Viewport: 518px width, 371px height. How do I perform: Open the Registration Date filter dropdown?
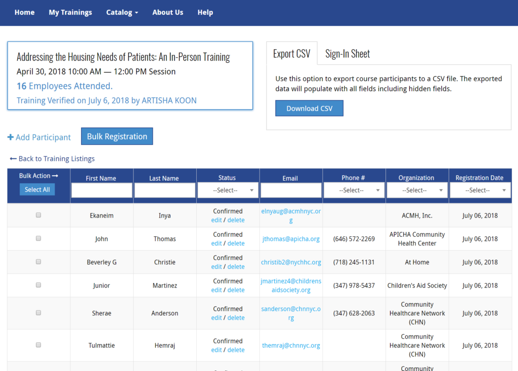481,190
